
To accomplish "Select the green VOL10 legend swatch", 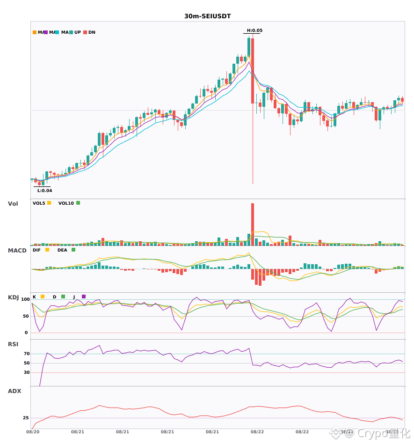I will (x=78, y=203).
